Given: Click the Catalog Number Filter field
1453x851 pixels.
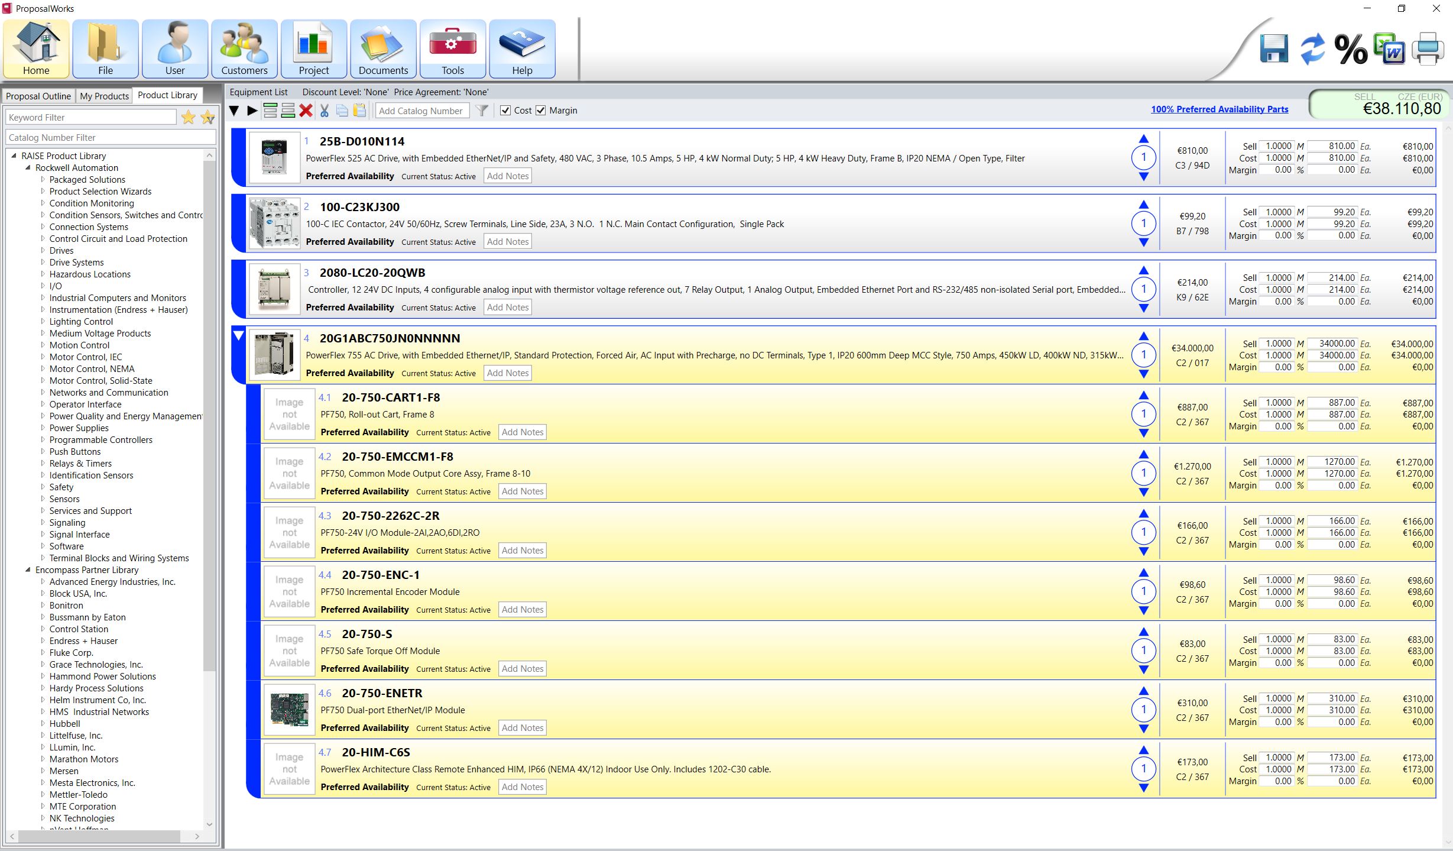Looking at the screenshot, I should [111, 137].
